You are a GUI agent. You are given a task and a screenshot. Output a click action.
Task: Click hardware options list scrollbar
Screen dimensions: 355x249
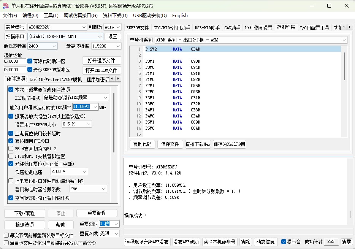click(x=114, y=123)
